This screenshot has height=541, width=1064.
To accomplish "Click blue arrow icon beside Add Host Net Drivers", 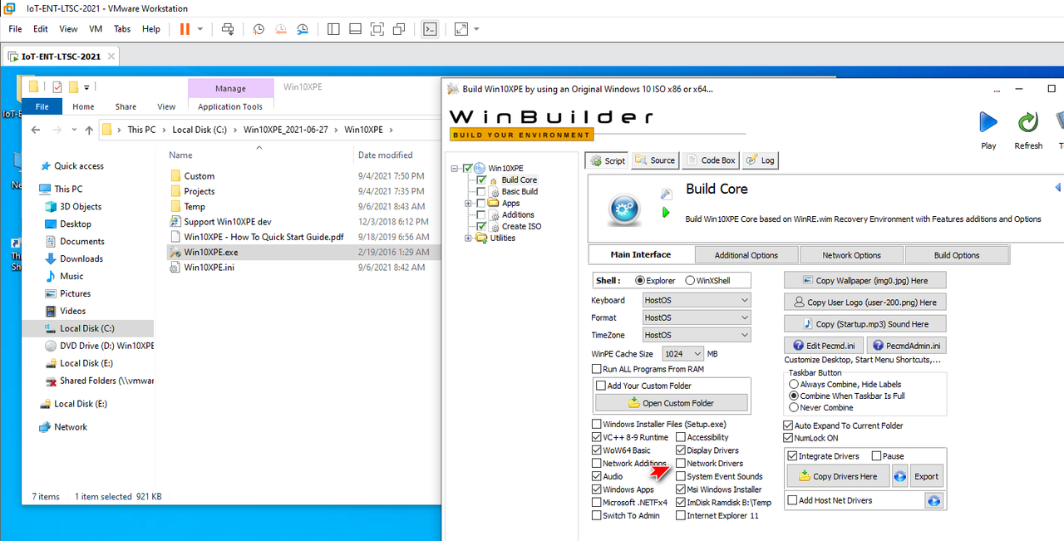I will coord(933,500).
